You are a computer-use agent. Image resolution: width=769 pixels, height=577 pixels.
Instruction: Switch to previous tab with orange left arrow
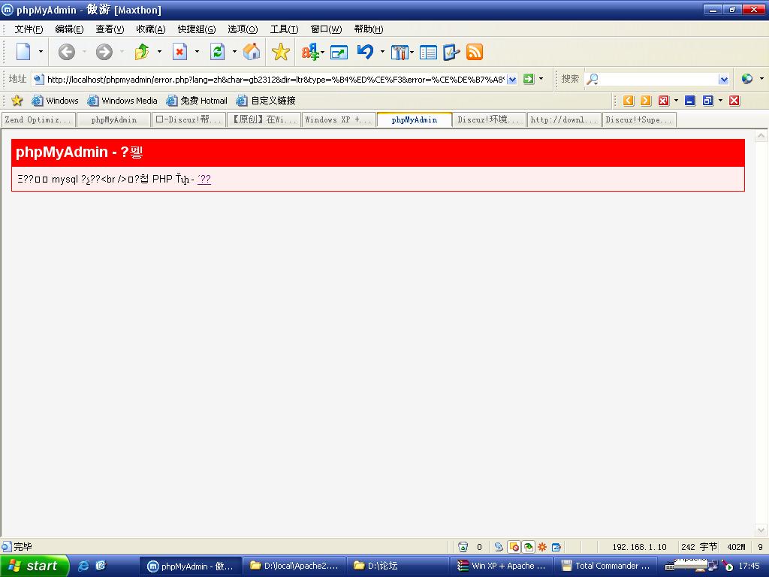629,101
